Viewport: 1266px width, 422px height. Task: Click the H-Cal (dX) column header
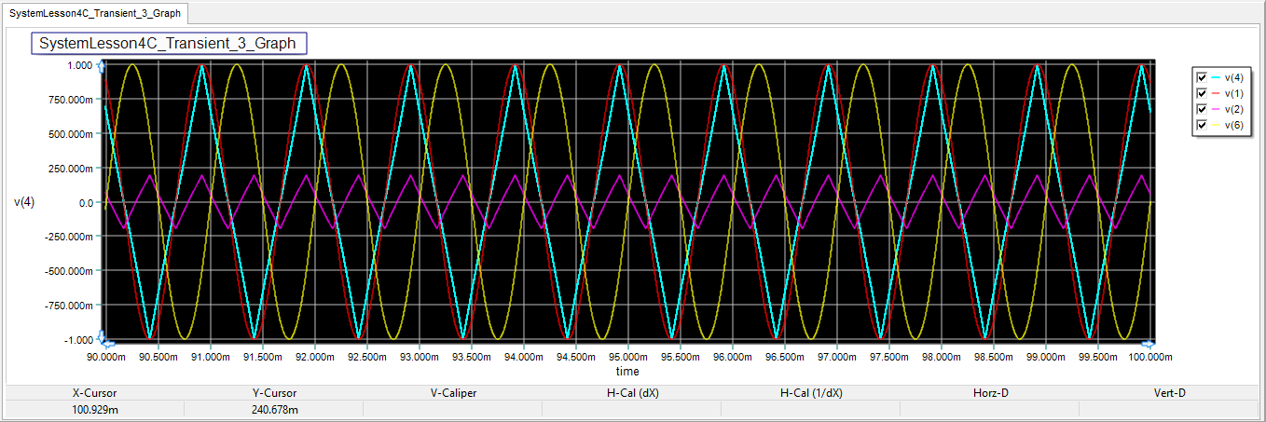tap(632, 392)
